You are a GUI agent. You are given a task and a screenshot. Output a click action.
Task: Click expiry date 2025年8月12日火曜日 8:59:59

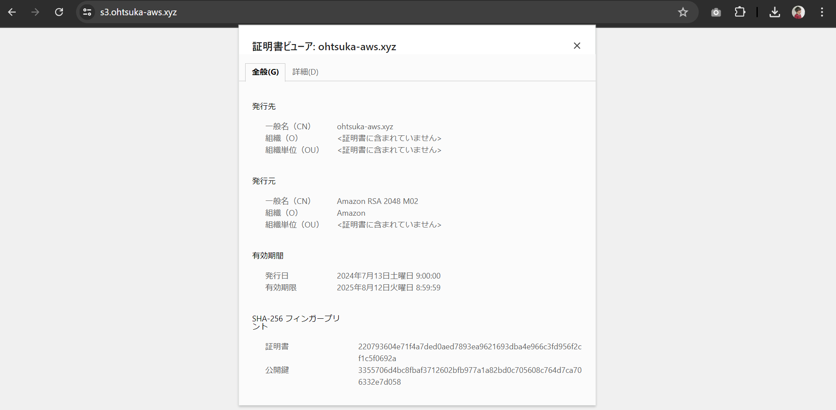click(389, 288)
